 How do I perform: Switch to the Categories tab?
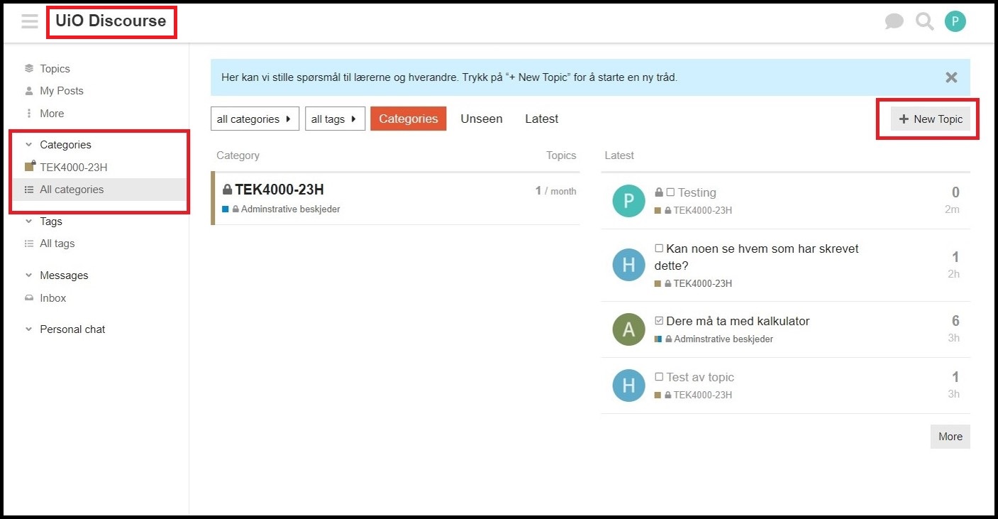pyautogui.click(x=409, y=119)
